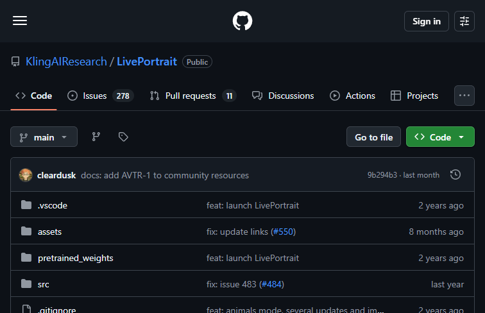
Task: Click the Actions play circle icon
Action: [335, 96]
